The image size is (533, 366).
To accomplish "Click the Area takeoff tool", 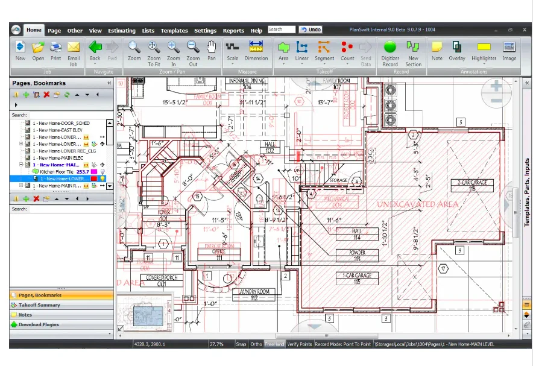I will (283, 50).
